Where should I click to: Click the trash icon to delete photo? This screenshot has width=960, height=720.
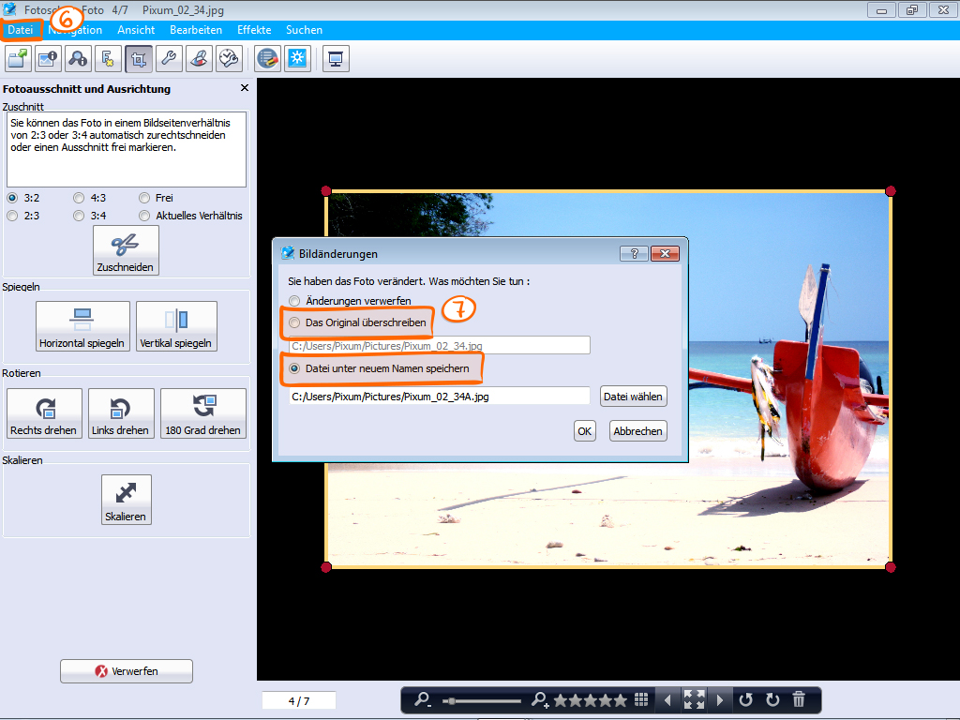click(x=799, y=699)
